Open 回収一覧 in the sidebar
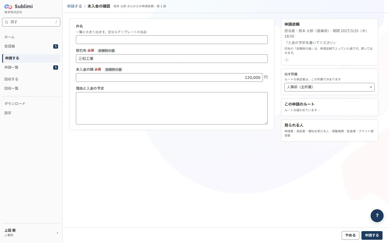 pyautogui.click(x=31, y=88)
